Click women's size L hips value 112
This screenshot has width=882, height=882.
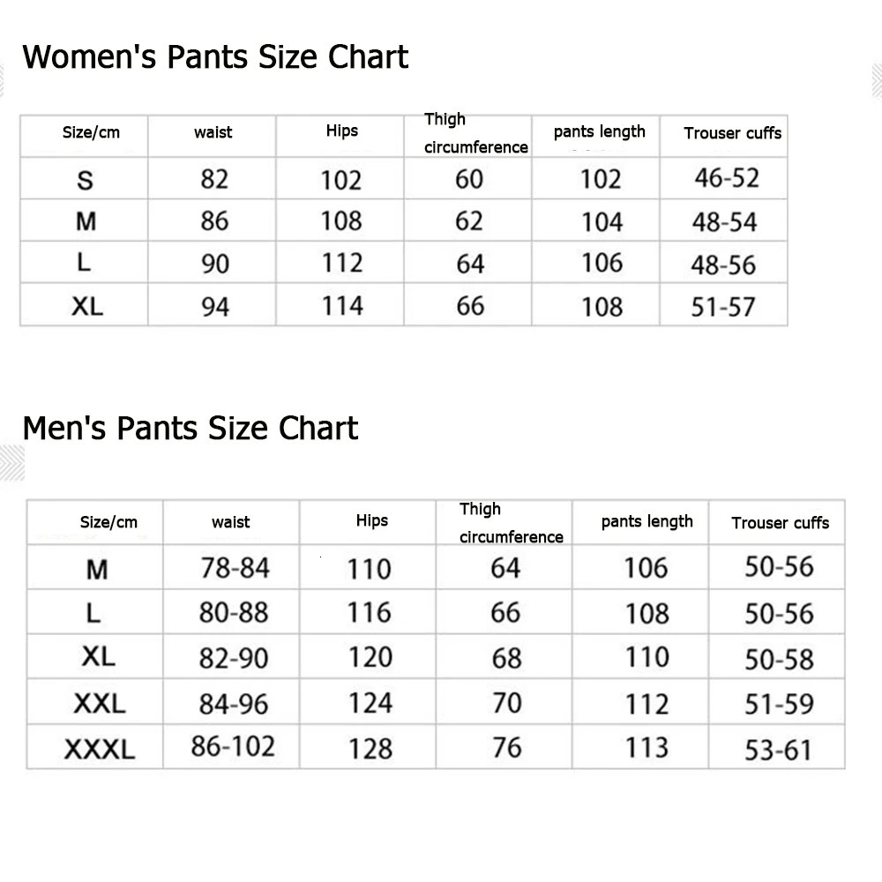(x=341, y=263)
